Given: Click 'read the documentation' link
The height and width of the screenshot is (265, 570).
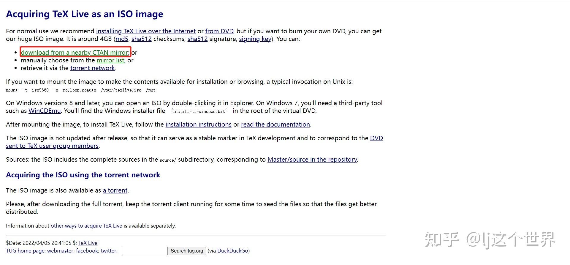Looking at the screenshot, I should (x=275, y=124).
